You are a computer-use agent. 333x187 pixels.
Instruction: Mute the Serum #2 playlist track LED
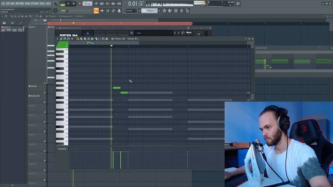pyautogui.click(x=45, y=102)
